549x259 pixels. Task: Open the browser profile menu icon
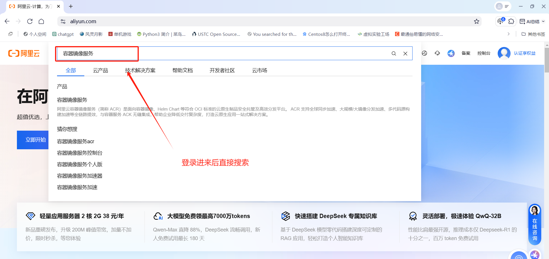503,6
